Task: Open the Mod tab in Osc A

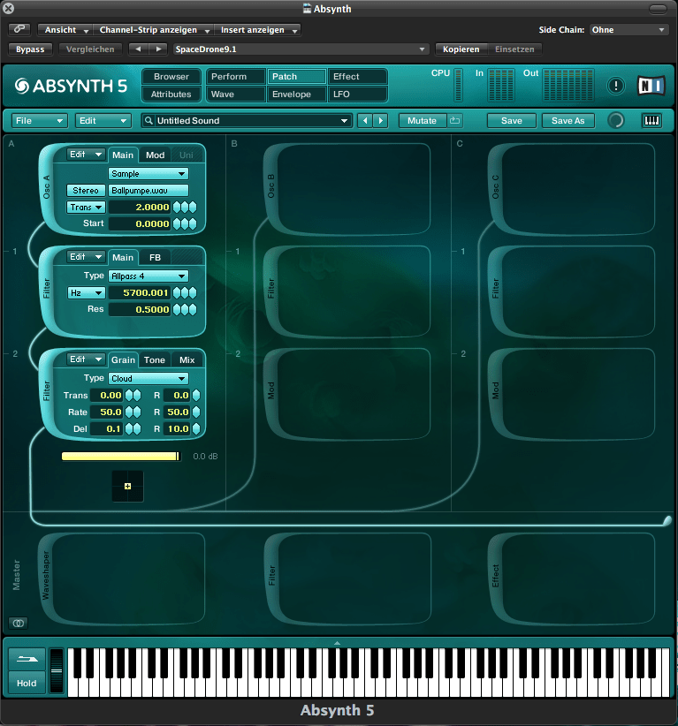Action: (x=156, y=155)
